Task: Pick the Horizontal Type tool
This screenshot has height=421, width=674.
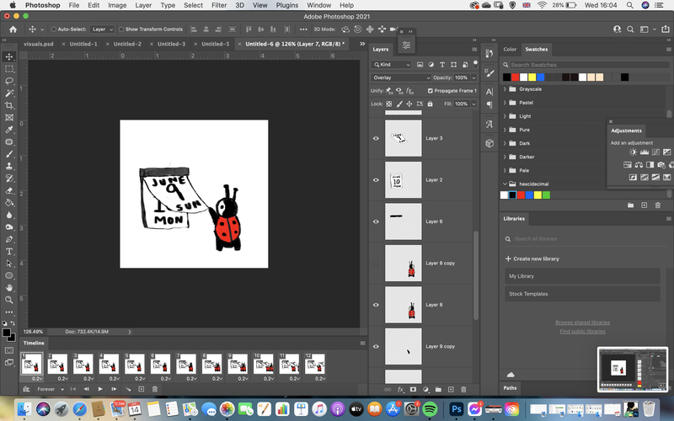Action: click(9, 251)
